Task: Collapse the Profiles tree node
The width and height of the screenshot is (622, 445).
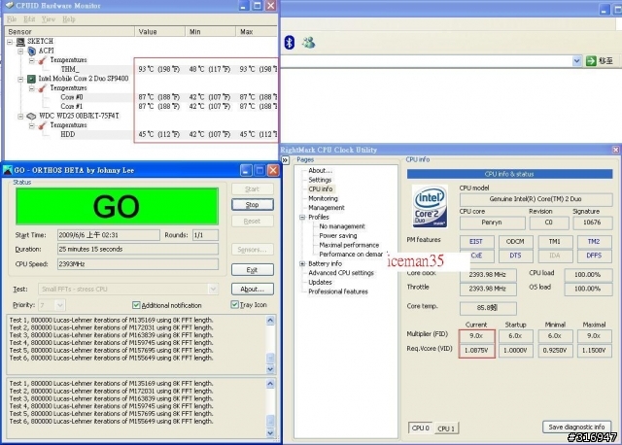Action: 302,218
